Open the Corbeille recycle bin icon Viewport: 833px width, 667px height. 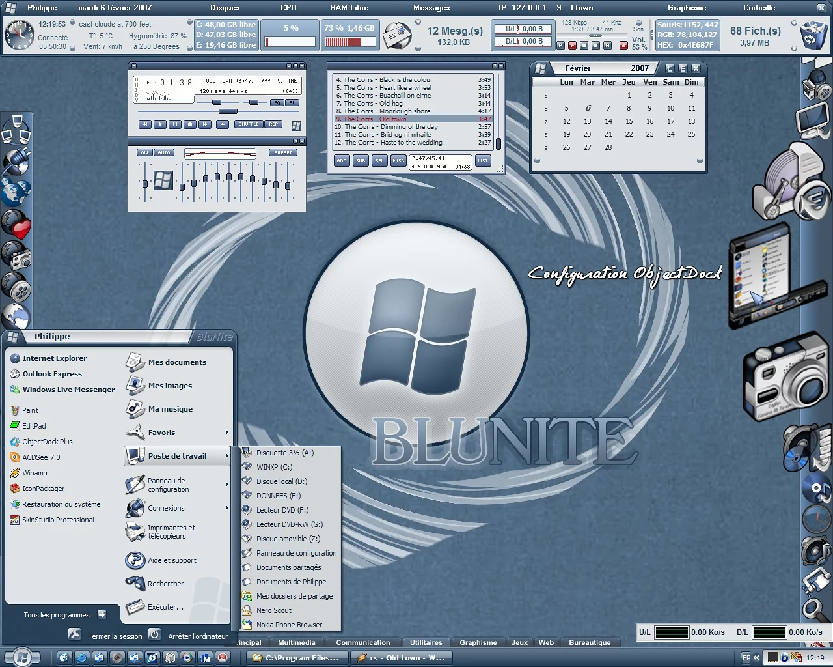click(810, 35)
